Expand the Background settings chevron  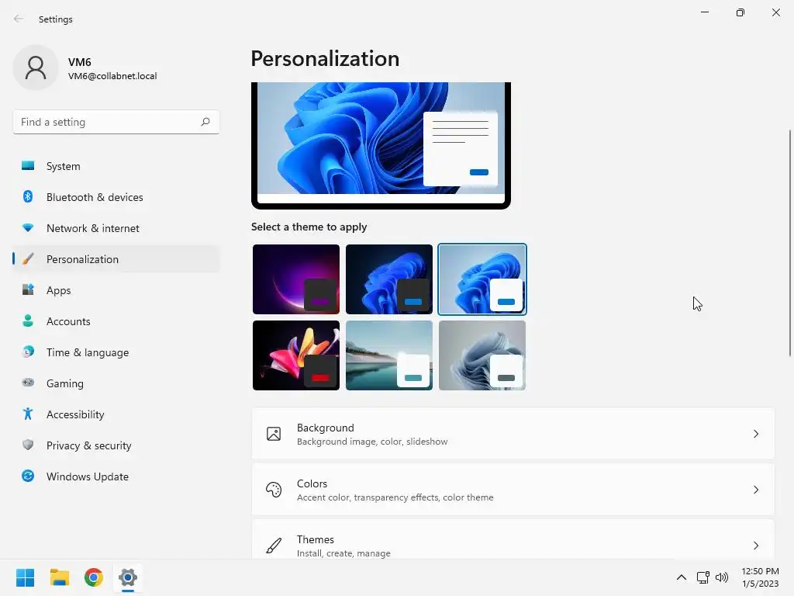tap(755, 434)
